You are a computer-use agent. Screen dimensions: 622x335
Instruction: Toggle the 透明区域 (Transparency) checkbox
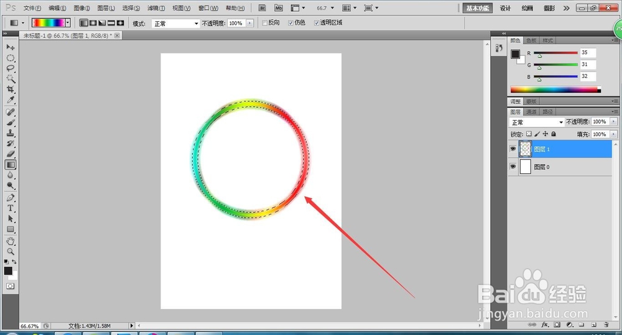pos(316,23)
